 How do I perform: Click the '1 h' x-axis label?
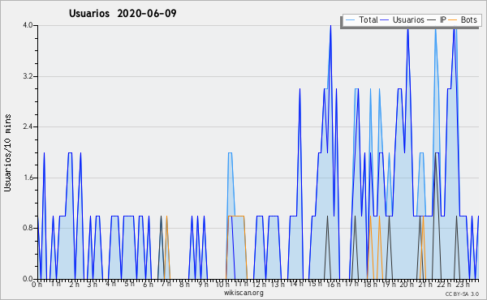pos(56,284)
